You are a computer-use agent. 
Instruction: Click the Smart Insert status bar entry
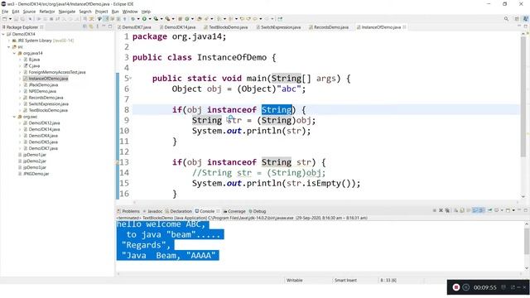(x=345, y=281)
